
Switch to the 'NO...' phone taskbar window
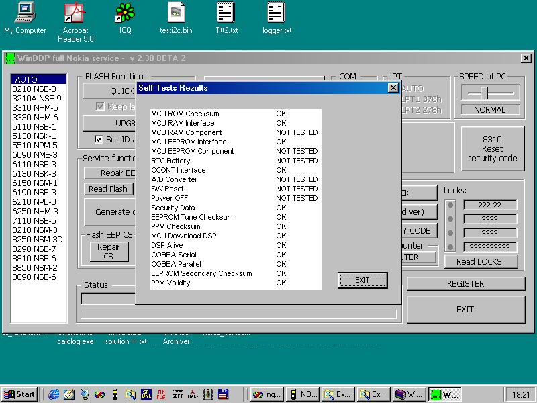[303, 394]
